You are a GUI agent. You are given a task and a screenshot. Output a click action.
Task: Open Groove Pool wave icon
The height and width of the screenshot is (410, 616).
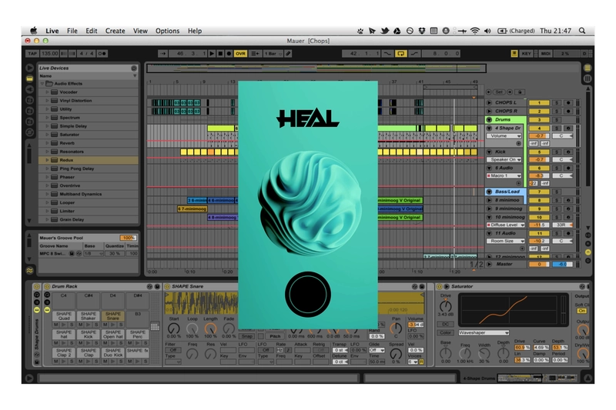(x=30, y=270)
